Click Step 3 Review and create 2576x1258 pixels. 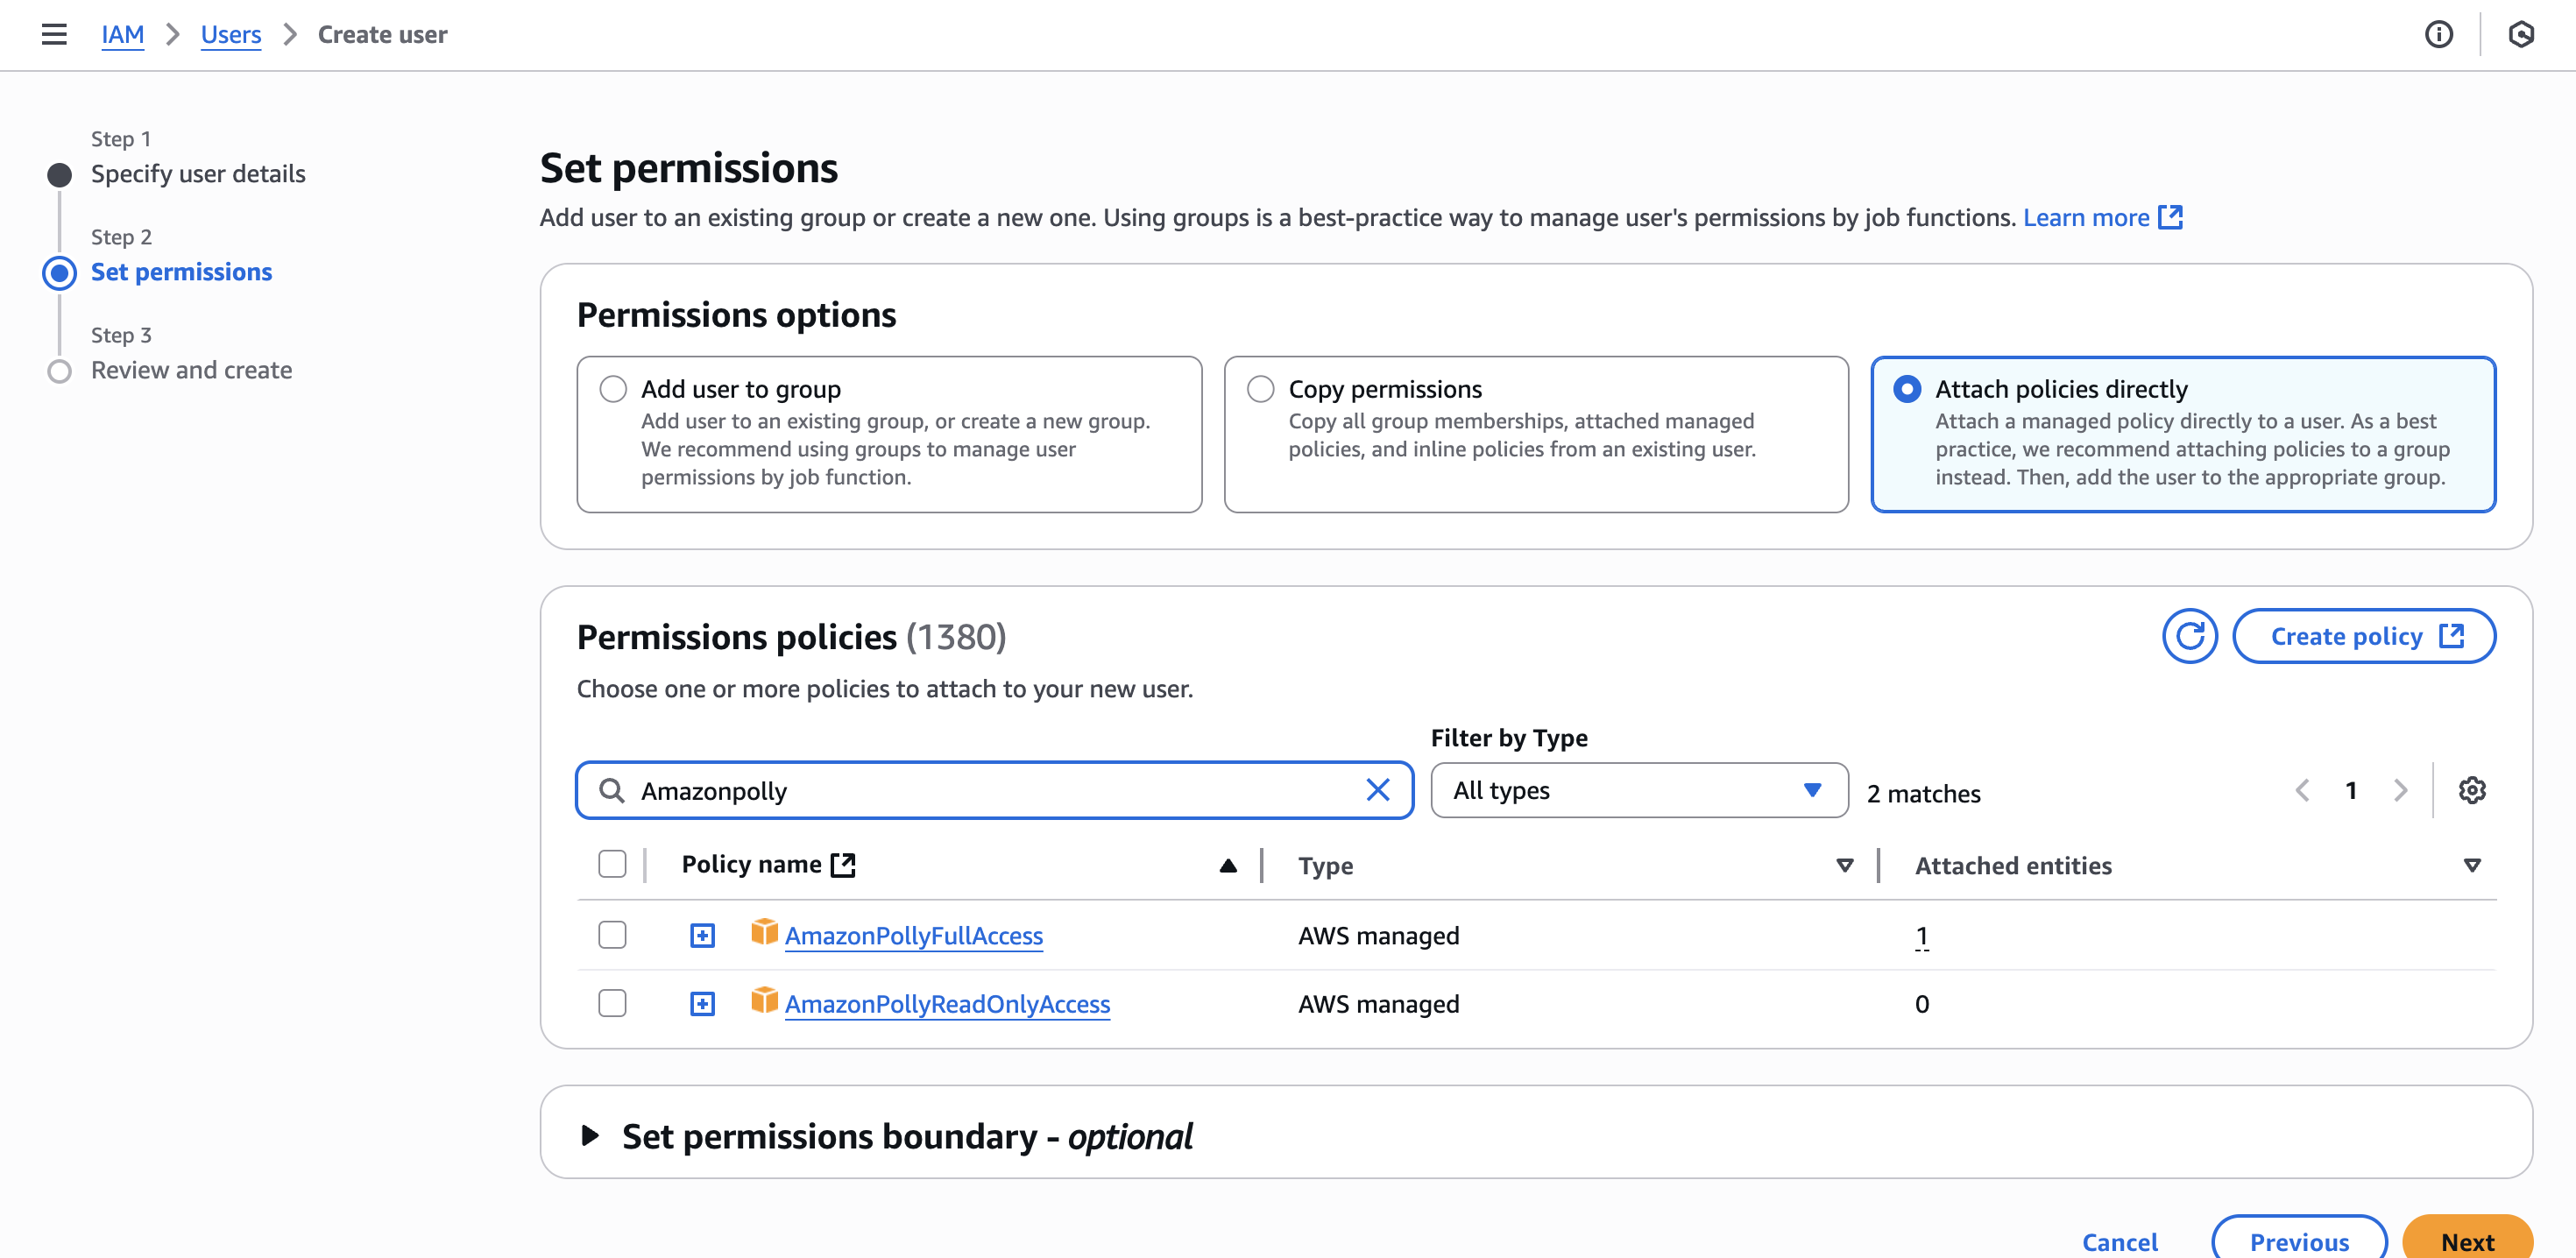(191, 370)
